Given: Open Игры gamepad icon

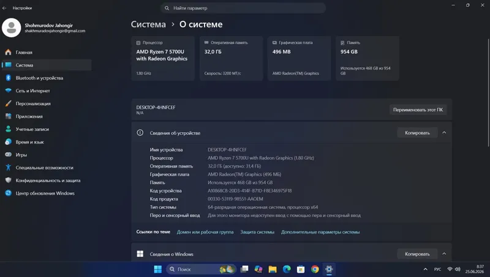Looking at the screenshot, I should (9, 155).
